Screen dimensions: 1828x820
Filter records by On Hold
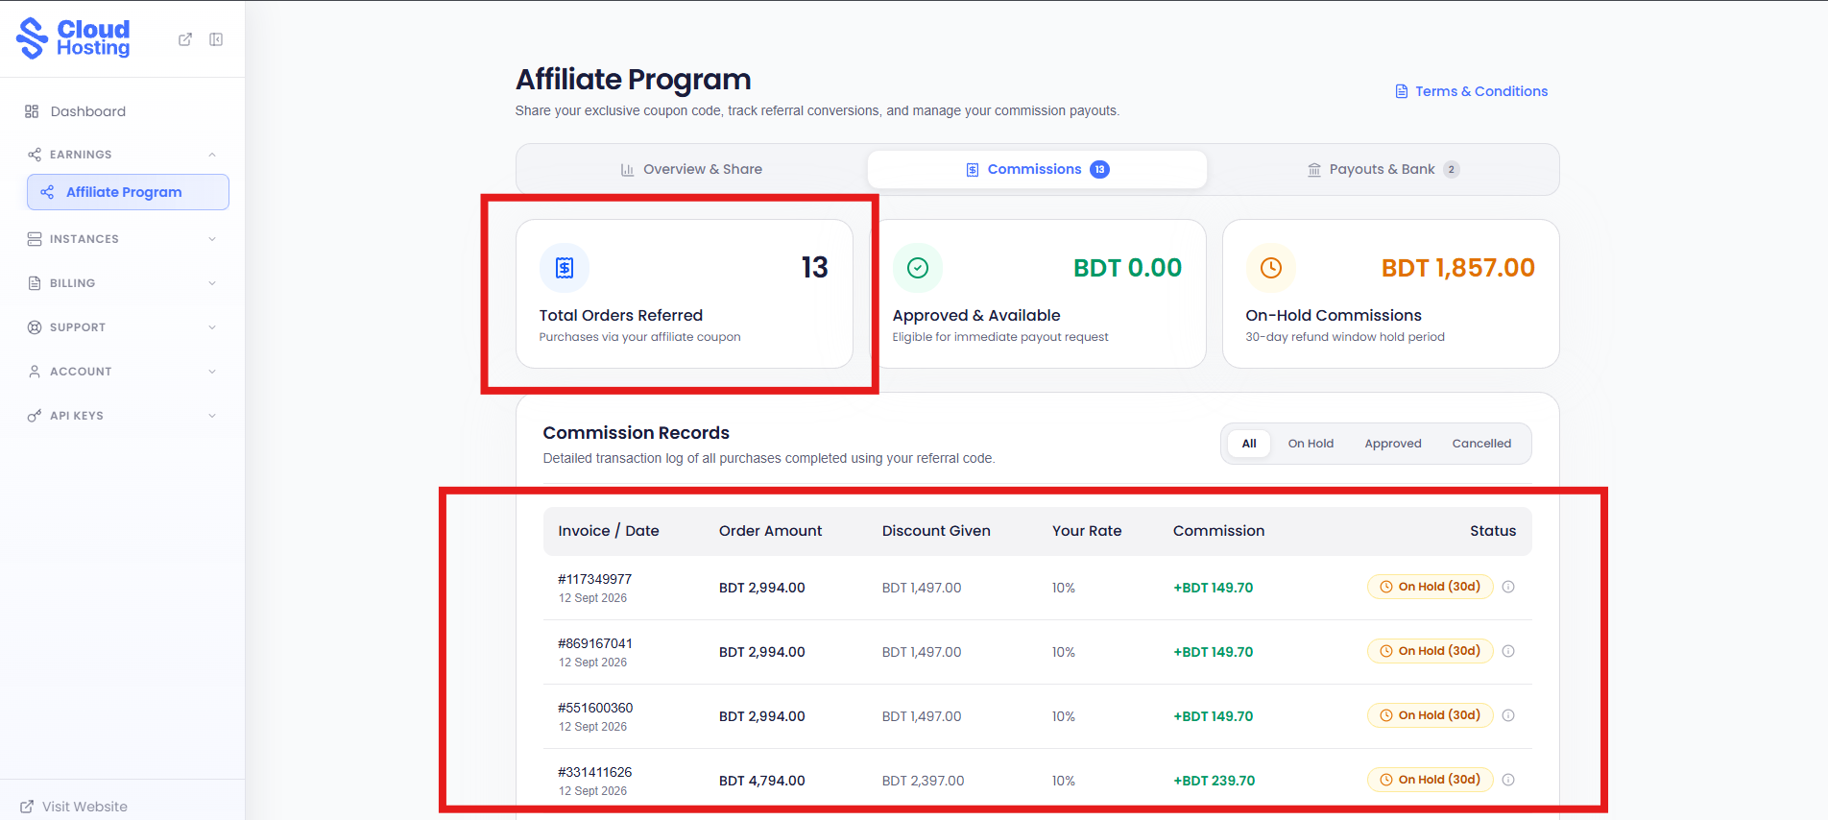pos(1311,444)
